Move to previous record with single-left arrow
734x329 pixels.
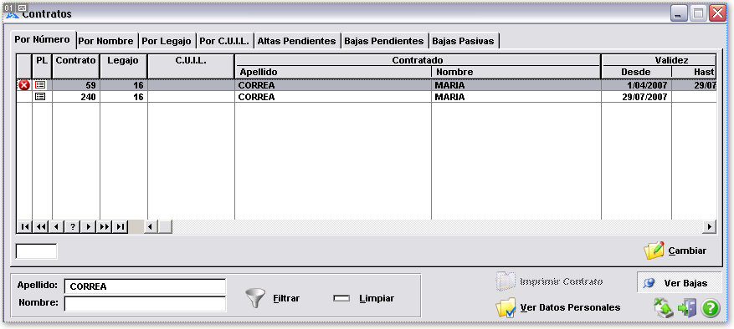[x=57, y=226]
